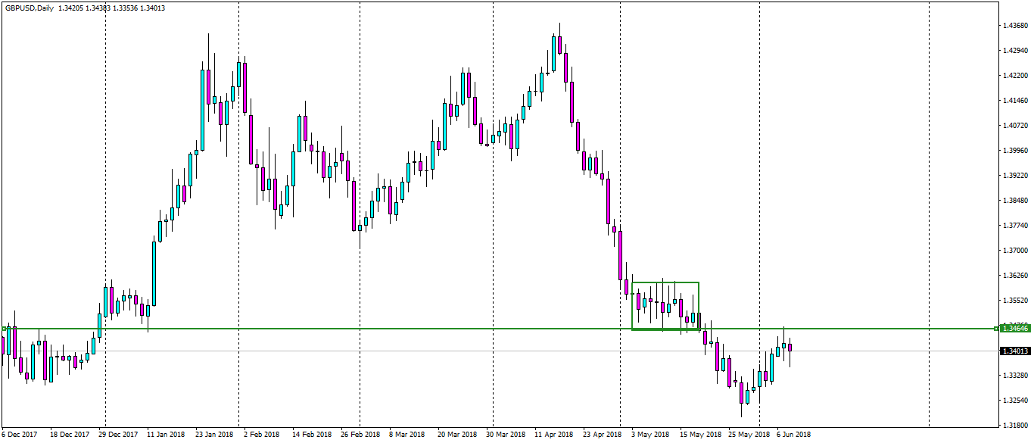
Task: Click the 23 Jan 2018 date label
Action: pyautogui.click(x=214, y=435)
